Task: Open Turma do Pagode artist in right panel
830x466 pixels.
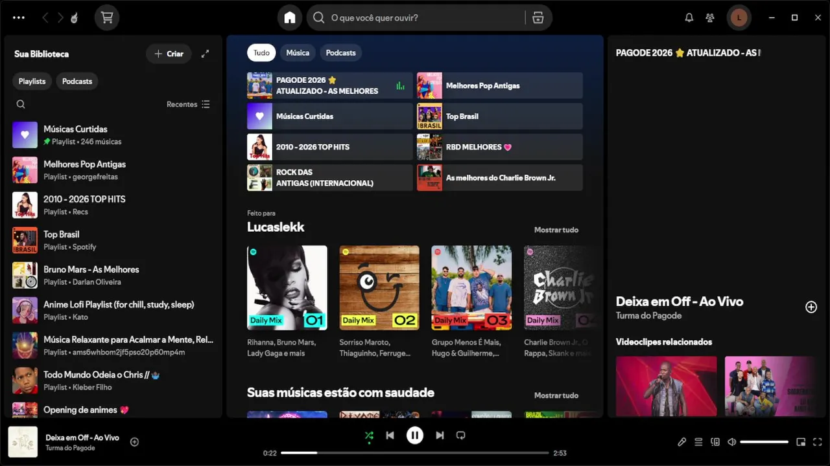Action: pos(648,316)
